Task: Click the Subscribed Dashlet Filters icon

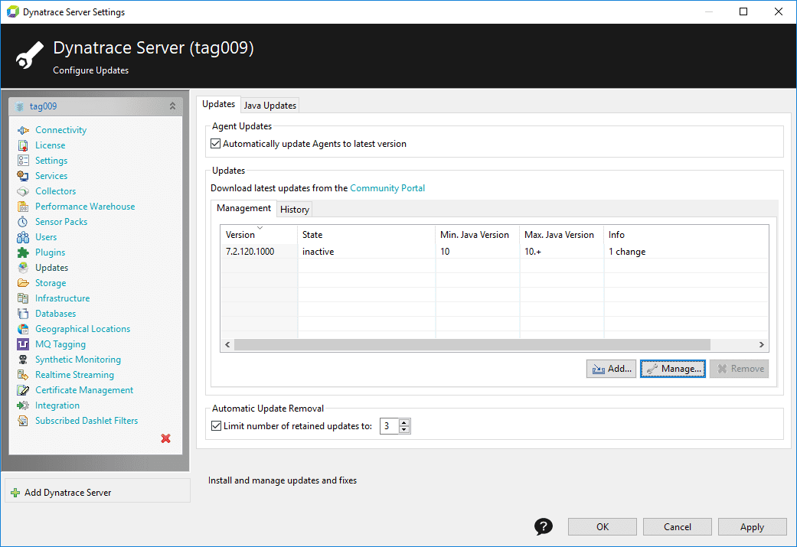Action: pyautogui.click(x=23, y=421)
